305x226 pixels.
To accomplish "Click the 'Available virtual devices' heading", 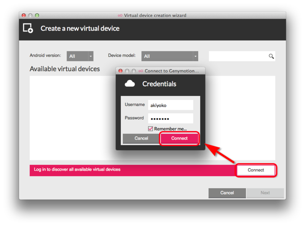I will pos(65,69).
